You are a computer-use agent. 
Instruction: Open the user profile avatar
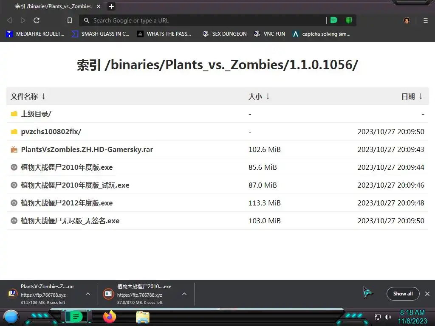pyautogui.click(x=407, y=20)
